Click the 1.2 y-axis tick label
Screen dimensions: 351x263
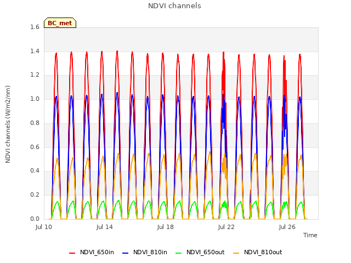point(35,75)
